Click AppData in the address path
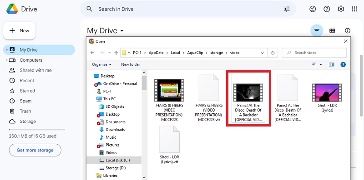The width and height of the screenshot is (364, 180). coord(156,53)
